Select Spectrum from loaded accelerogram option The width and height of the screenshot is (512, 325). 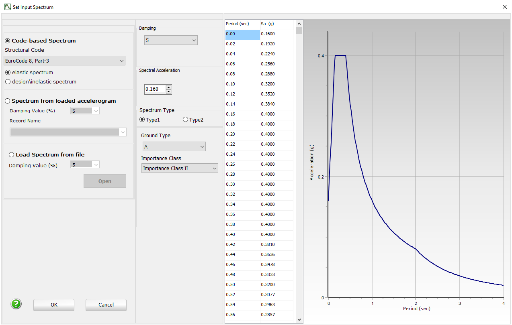tap(8, 101)
